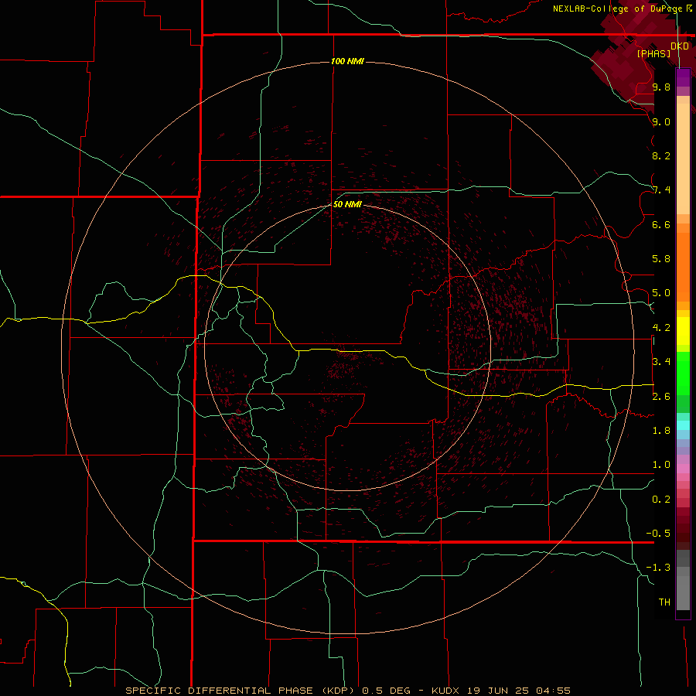696x696 pixels.
Task: Click the cyan segment of the color bar
Action: 683,425
